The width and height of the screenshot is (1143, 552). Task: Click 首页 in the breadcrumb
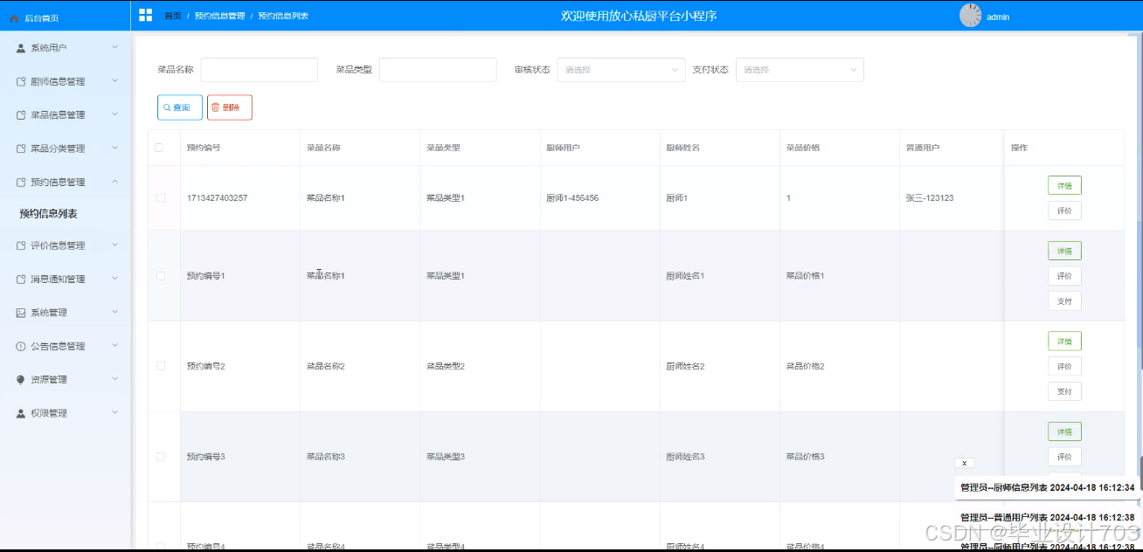(172, 16)
